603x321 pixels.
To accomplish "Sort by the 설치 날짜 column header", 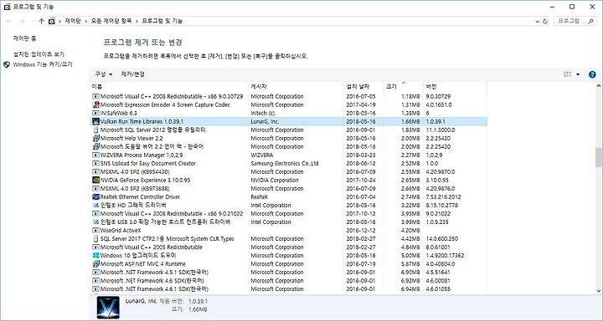I will [363, 87].
